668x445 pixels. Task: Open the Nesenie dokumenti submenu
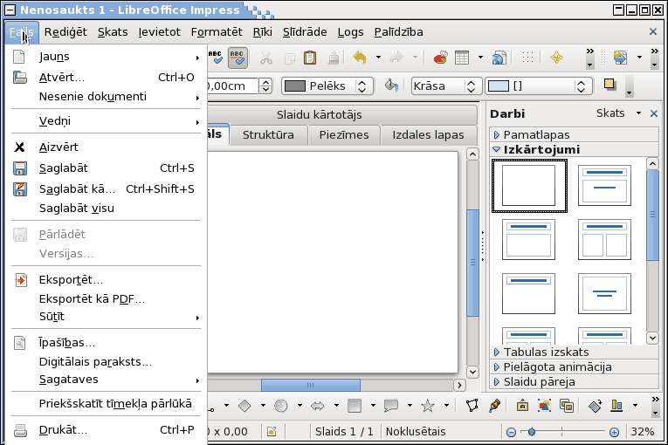click(x=106, y=97)
